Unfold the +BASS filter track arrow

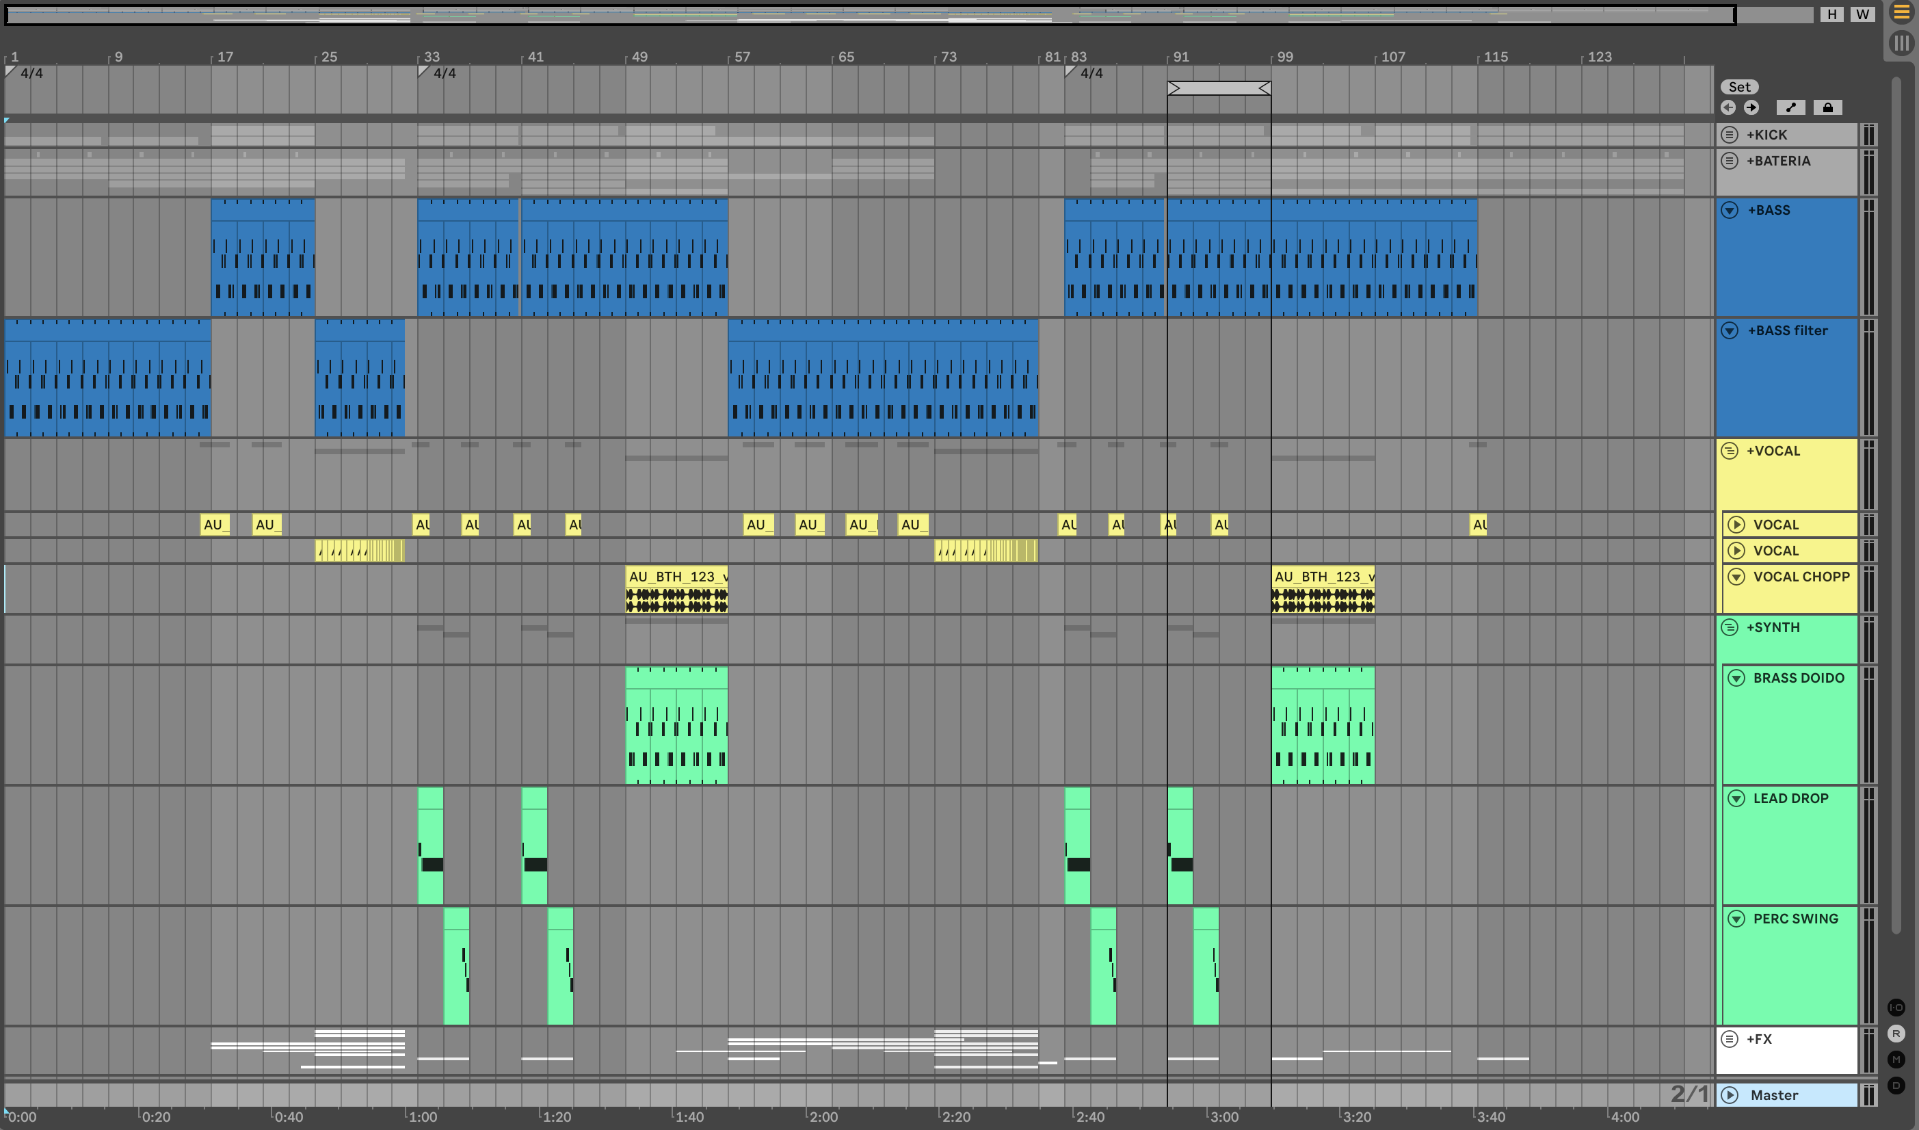pyautogui.click(x=1730, y=330)
